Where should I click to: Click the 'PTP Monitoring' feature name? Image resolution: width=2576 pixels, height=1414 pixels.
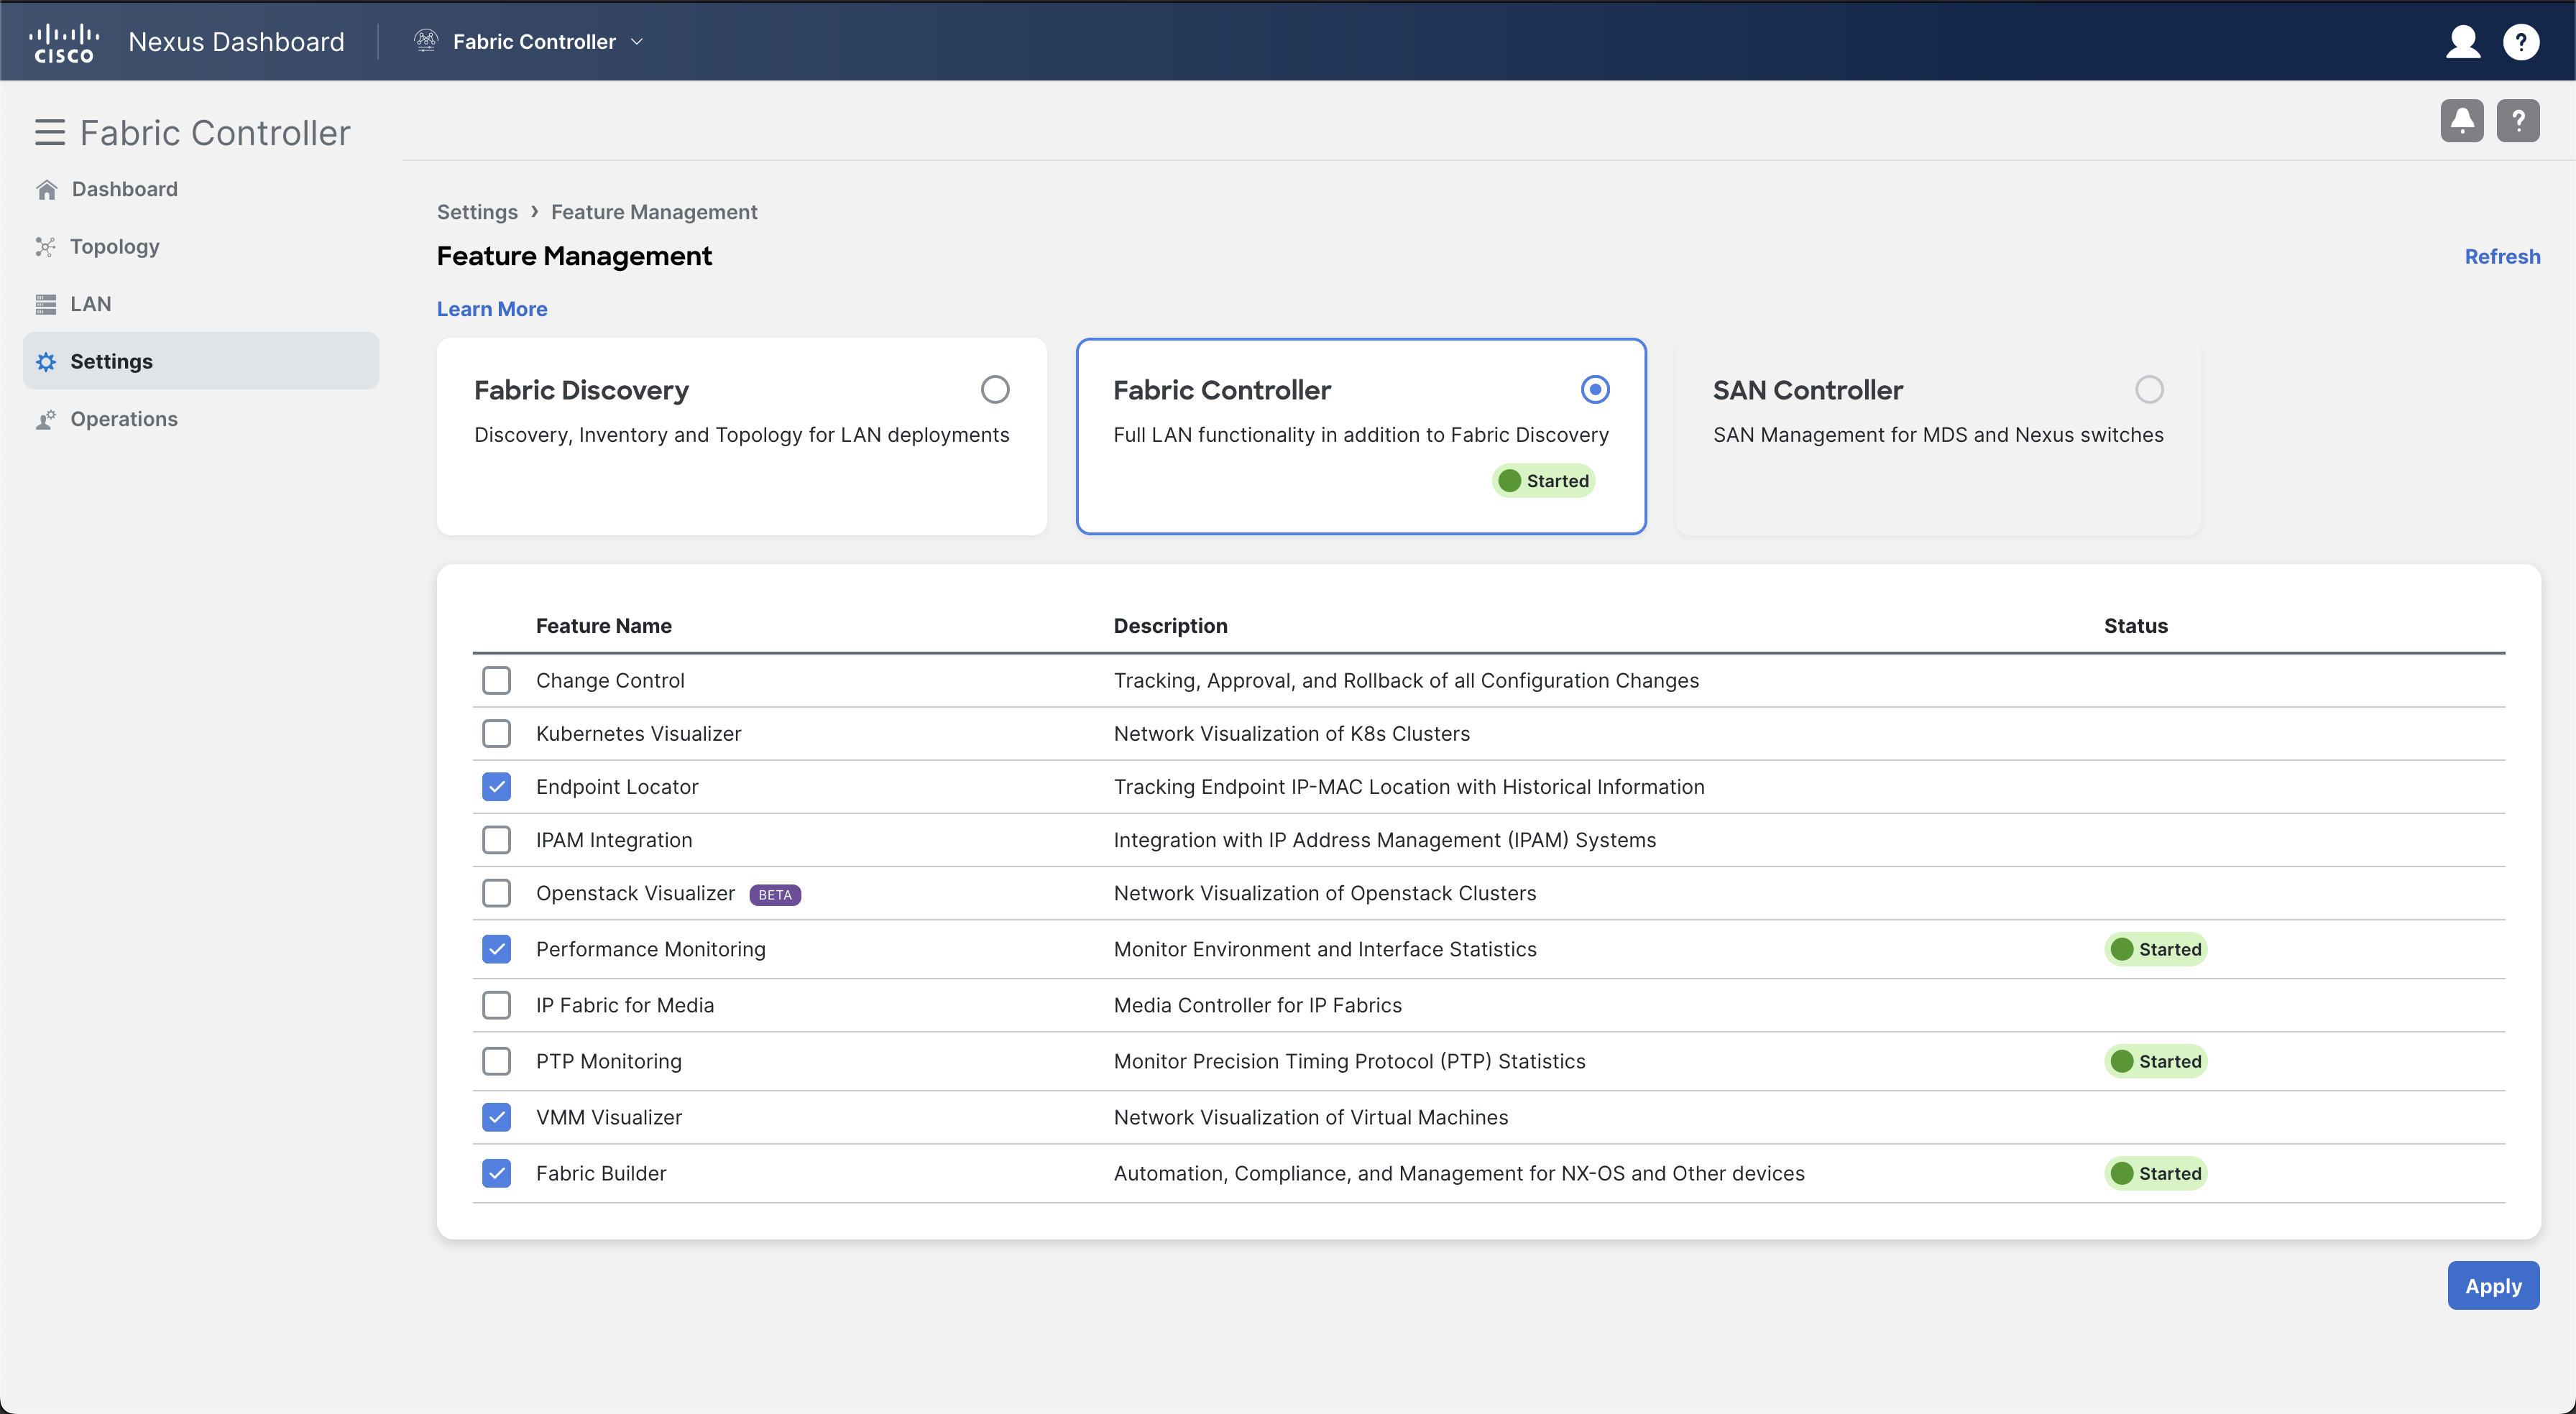608,1061
